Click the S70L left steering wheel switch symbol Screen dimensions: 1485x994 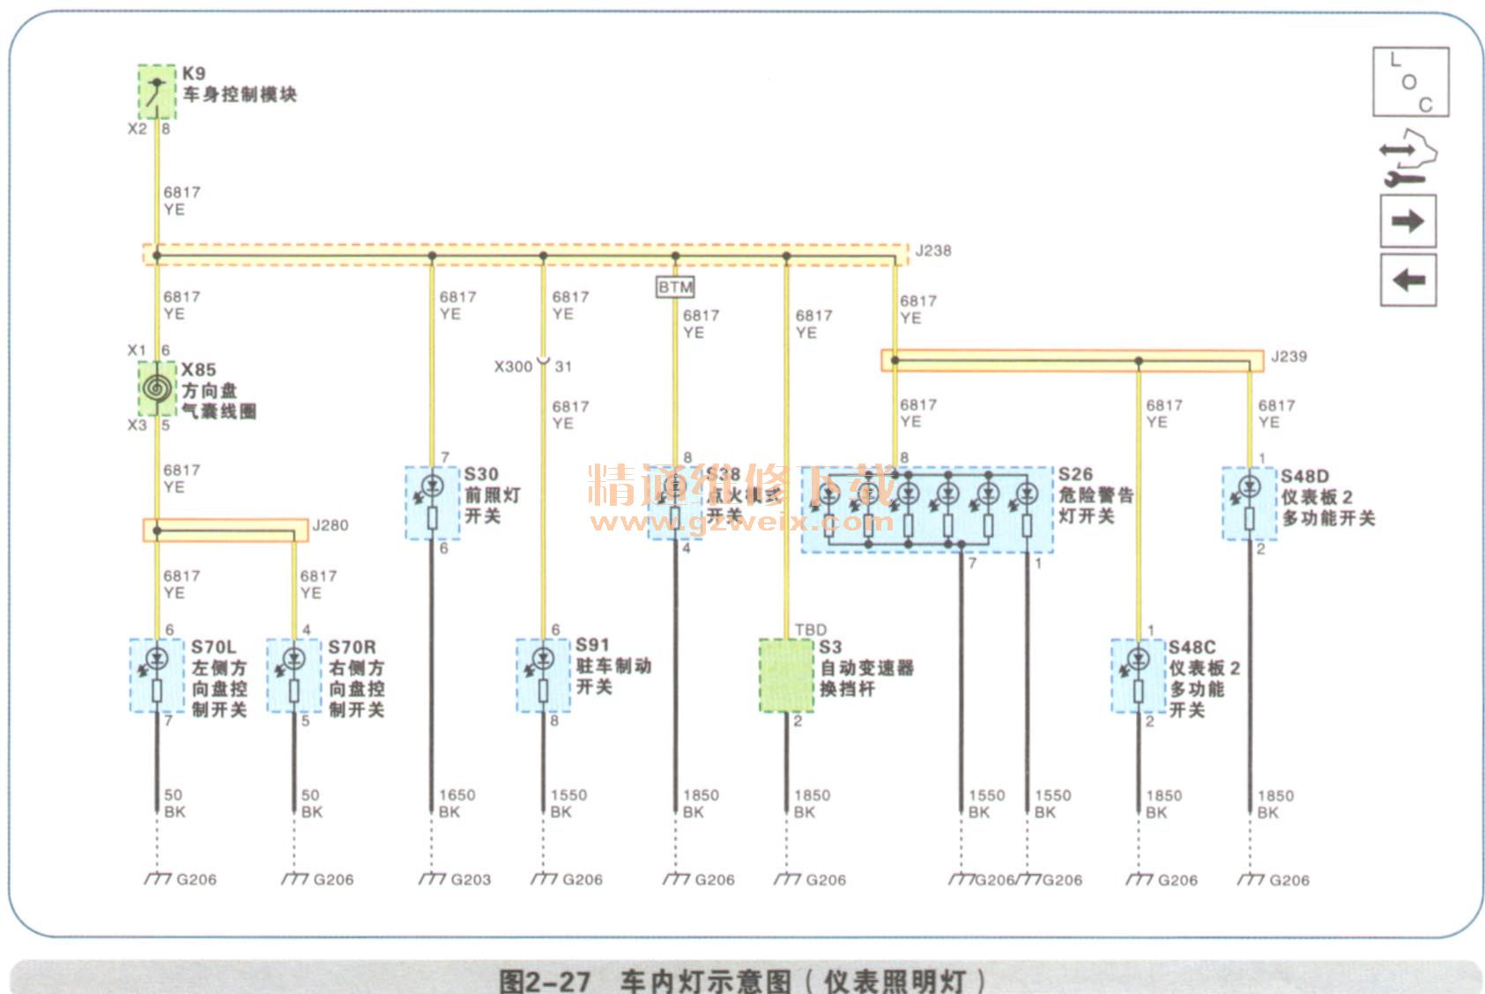tap(158, 675)
